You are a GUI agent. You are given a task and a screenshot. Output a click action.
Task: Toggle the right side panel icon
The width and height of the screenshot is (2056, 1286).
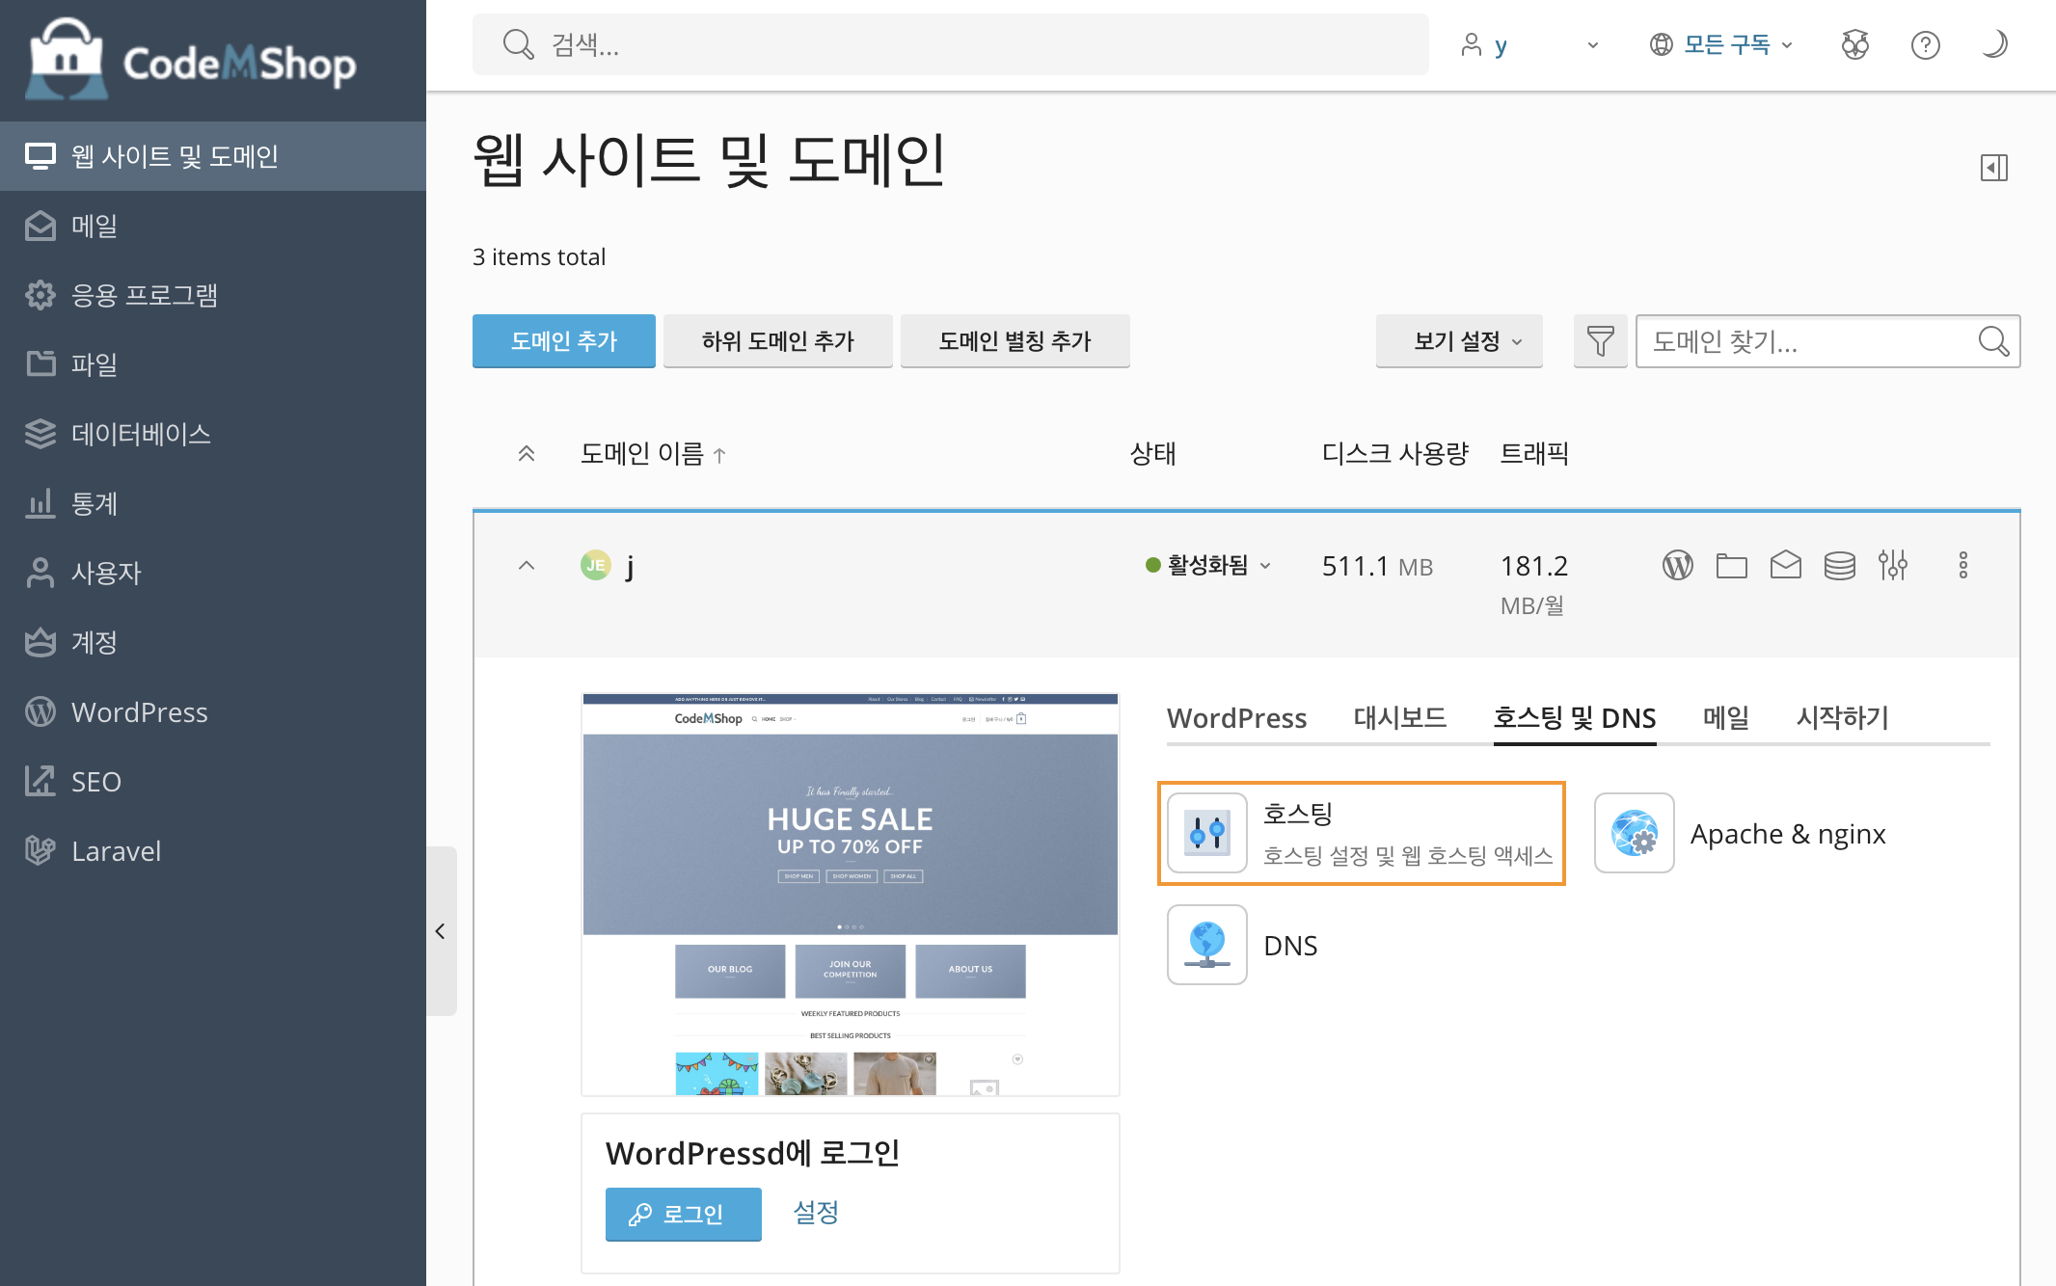pyautogui.click(x=1993, y=168)
